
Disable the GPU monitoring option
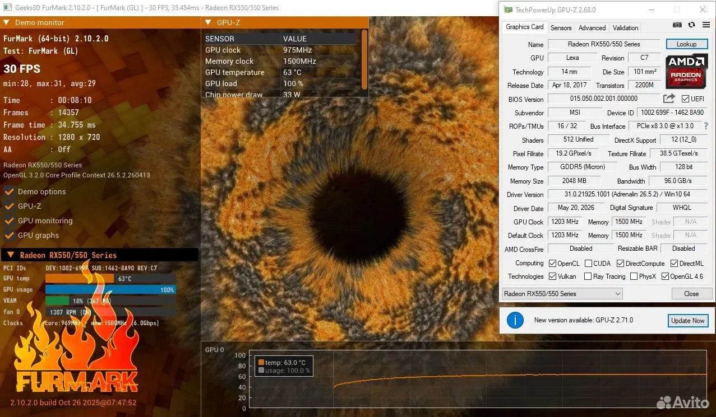click(9, 221)
